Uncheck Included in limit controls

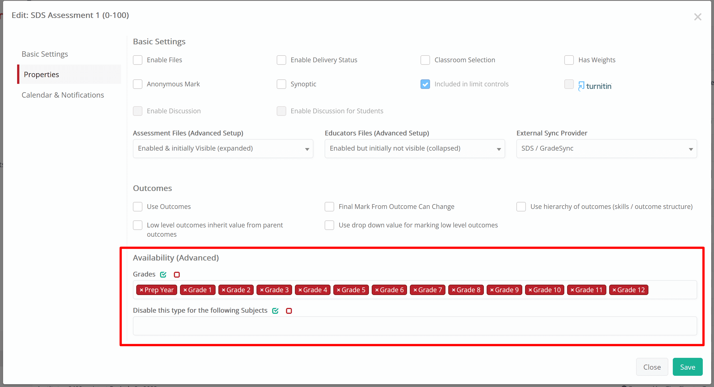click(425, 84)
